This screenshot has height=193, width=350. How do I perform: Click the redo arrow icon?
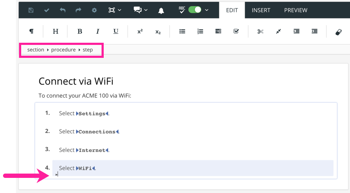(78, 10)
